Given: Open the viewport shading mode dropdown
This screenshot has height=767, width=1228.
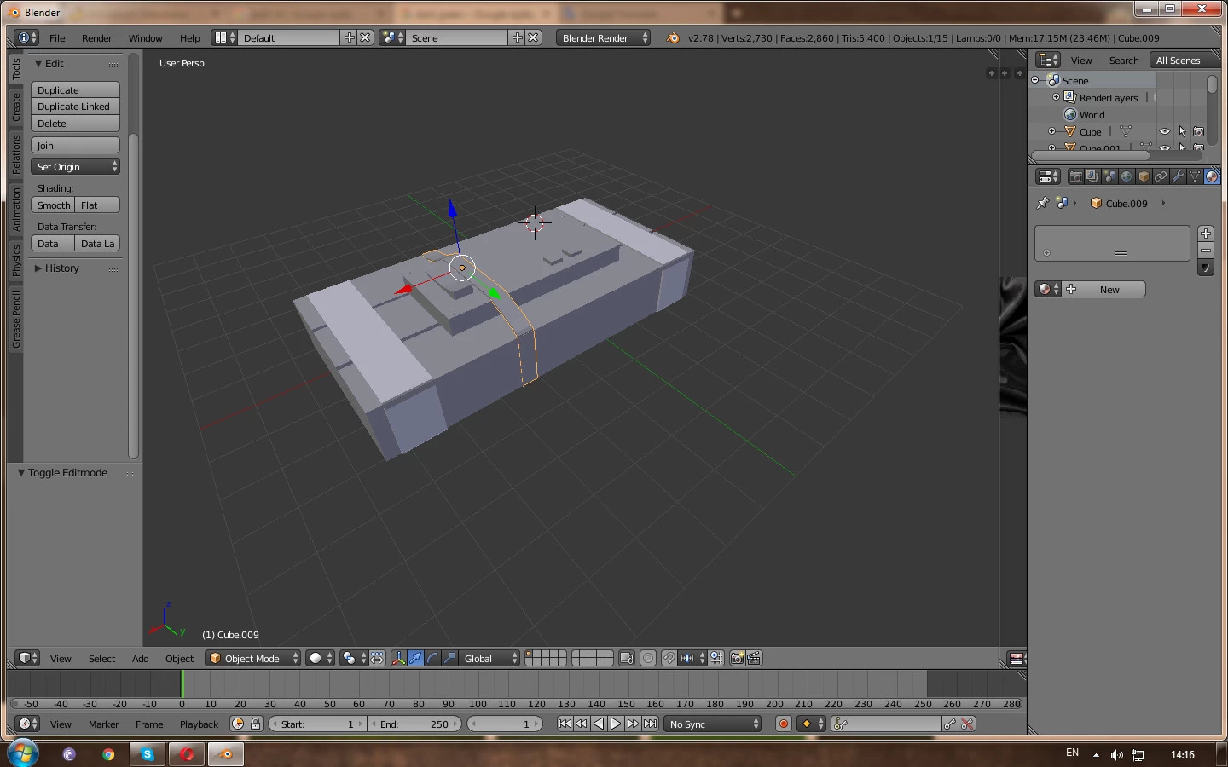Looking at the screenshot, I should 320,658.
